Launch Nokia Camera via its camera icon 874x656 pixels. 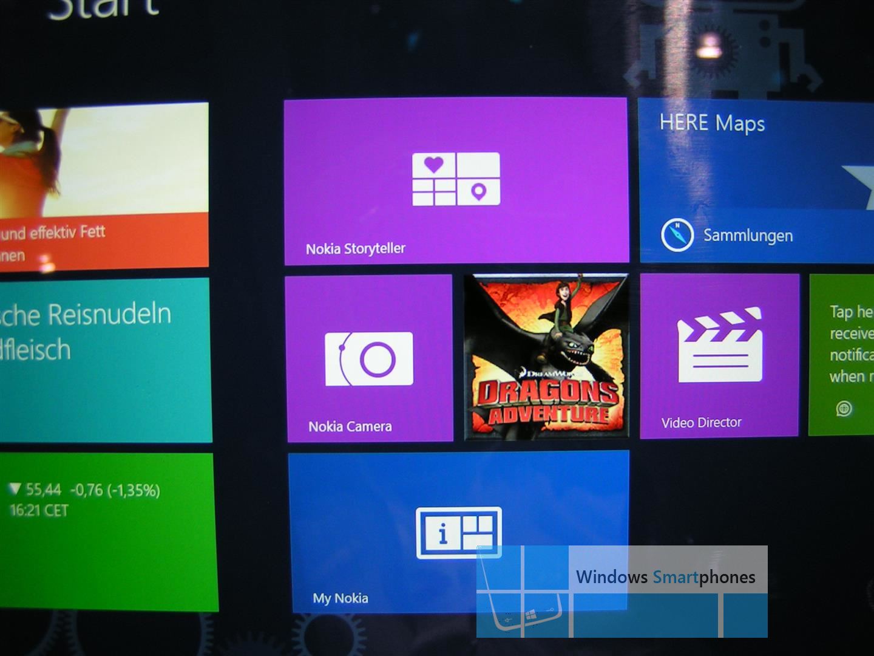pyautogui.click(x=369, y=358)
